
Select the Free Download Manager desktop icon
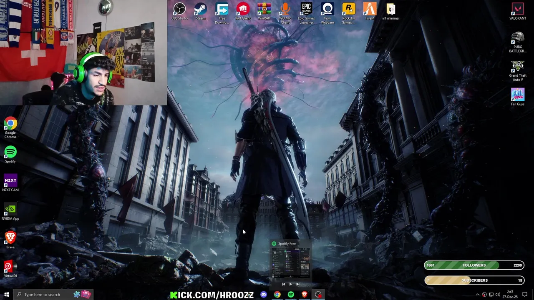pos(222,13)
